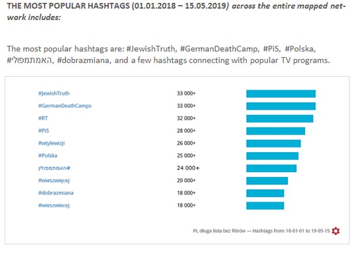Select the bar beside #Polska
The width and height of the screenshot is (360, 253).
tap(272, 156)
